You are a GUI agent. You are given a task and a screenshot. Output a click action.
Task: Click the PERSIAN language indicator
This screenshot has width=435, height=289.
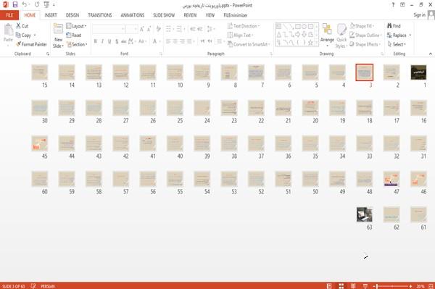click(48, 286)
